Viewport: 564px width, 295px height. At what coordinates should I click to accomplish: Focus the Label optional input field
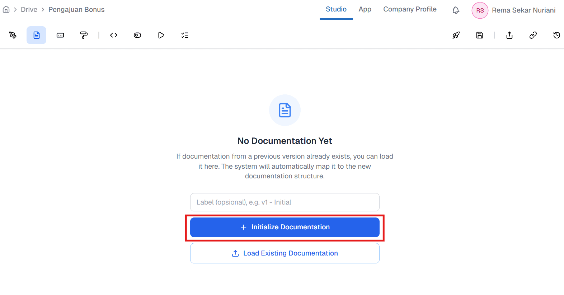(x=285, y=202)
